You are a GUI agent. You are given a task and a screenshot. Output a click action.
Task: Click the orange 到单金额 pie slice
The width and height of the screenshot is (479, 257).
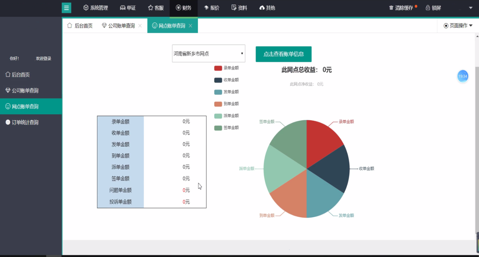(293, 196)
